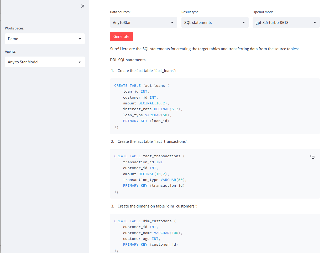Click the Generate button
The height and width of the screenshot is (253, 324).
(x=121, y=36)
